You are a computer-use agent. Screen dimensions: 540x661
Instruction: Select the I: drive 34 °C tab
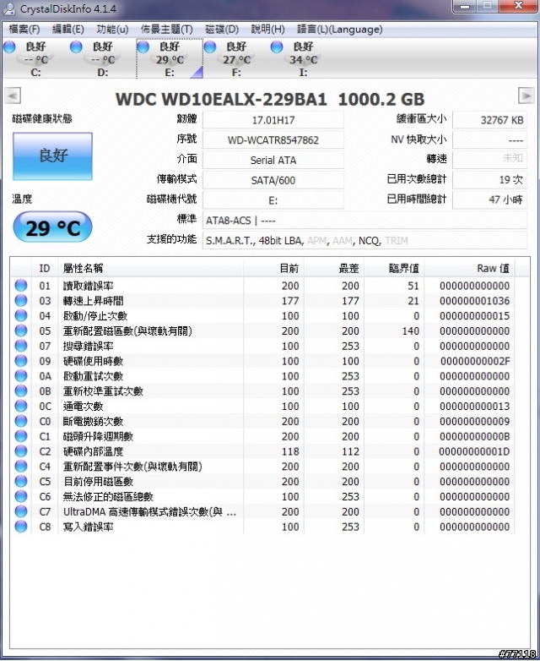[x=303, y=58]
